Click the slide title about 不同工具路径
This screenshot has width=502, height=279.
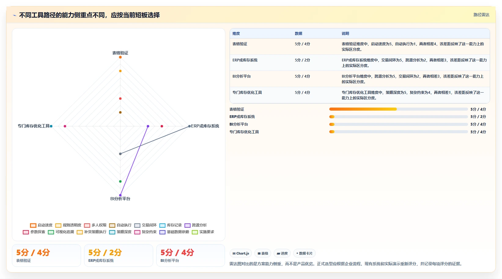[89, 15]
